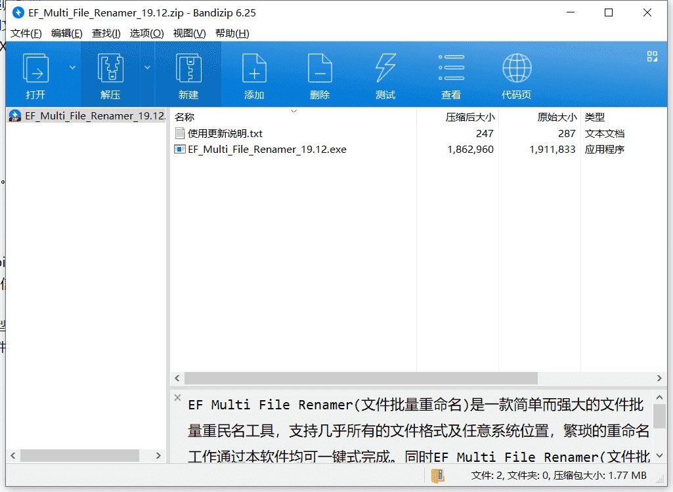The height and width of the screenshot is (492, 673).
Task: Click the file list scroll left arrow
Action: click(x=177, y=378)
